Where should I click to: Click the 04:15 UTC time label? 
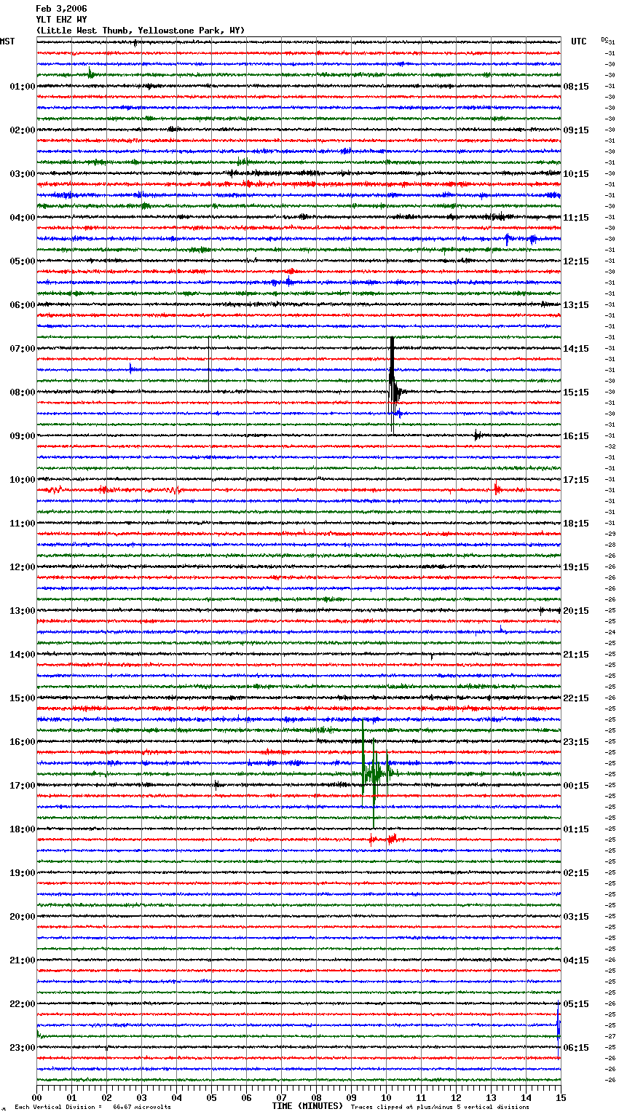coord(576,960)
